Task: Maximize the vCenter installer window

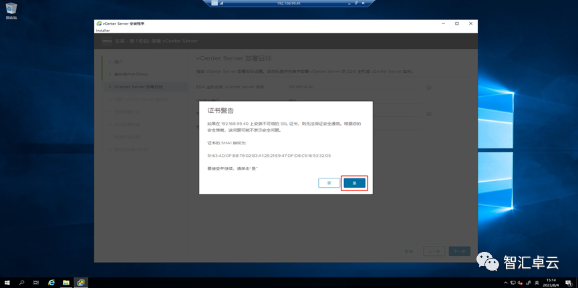Action: [x=457, y=23]
